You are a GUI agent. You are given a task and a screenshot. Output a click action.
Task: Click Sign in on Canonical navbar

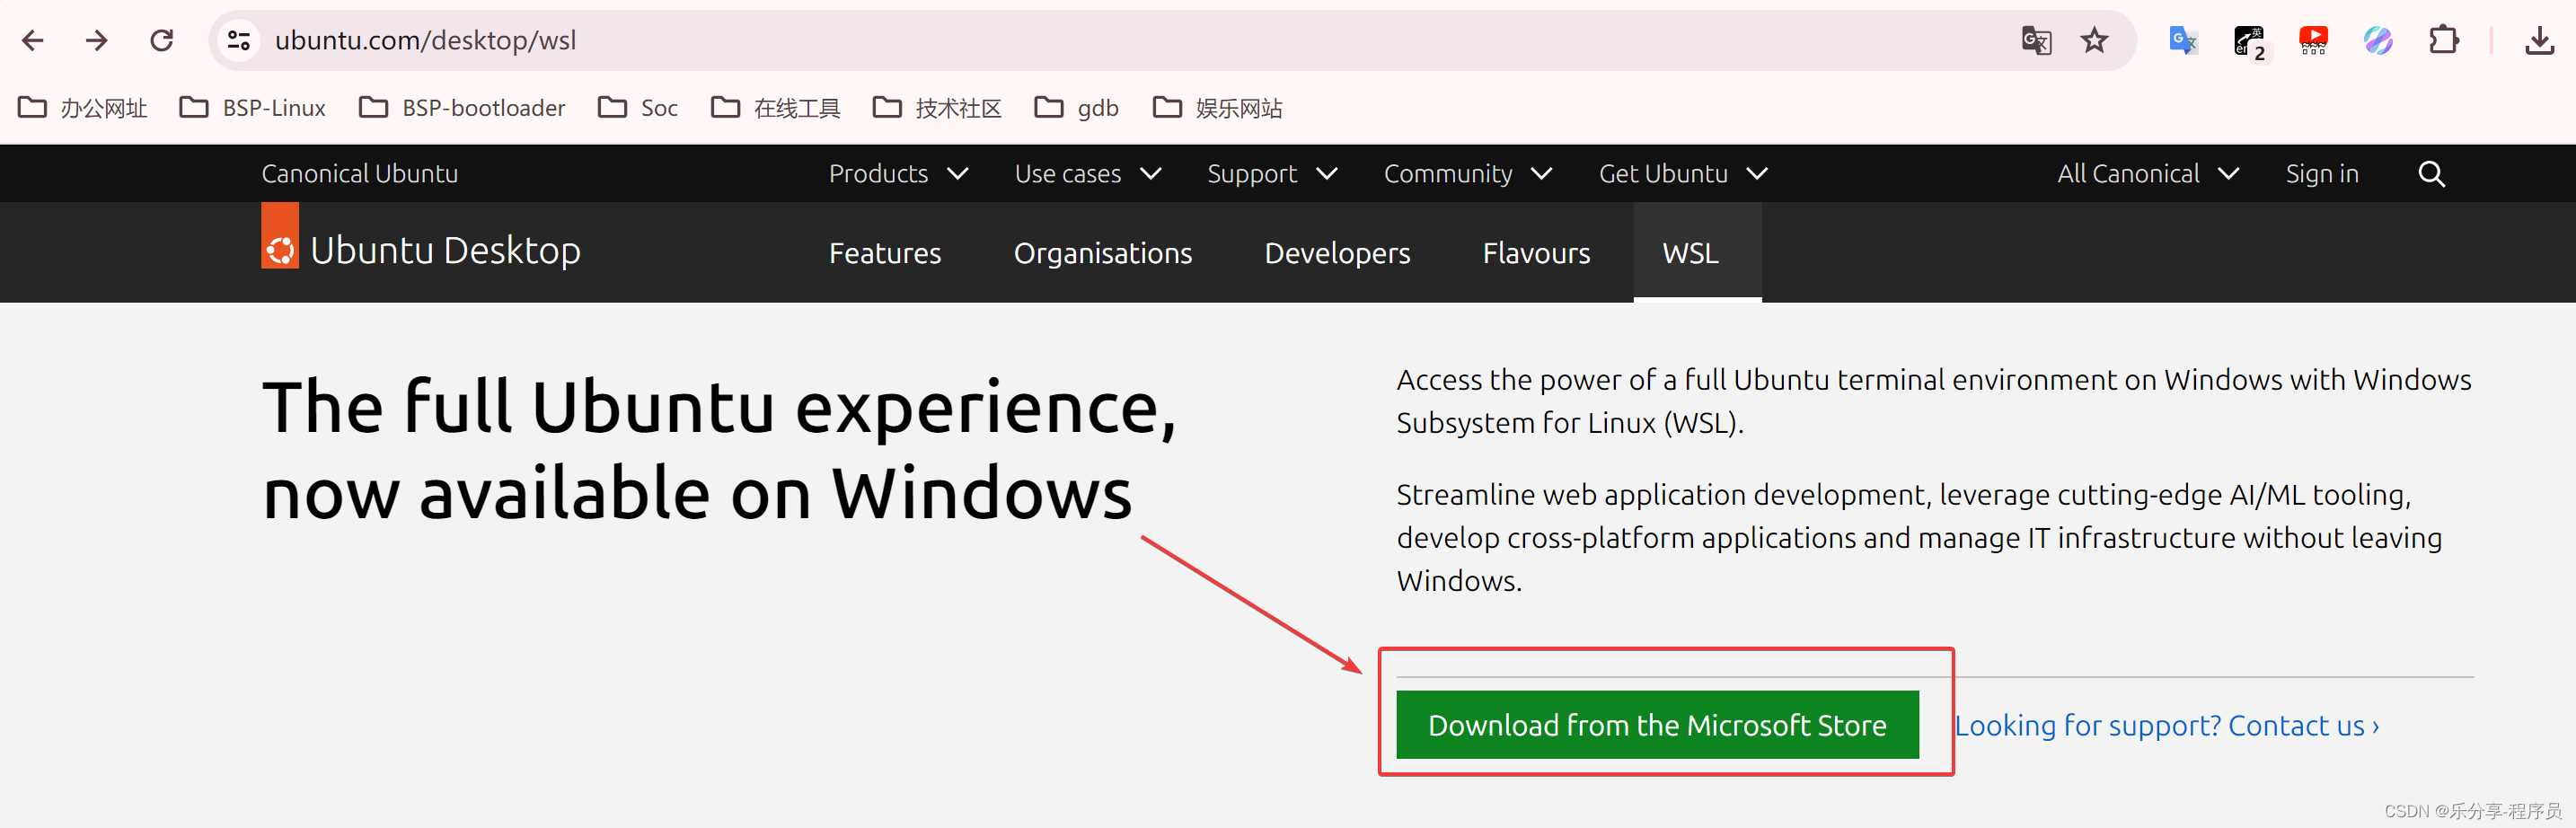[2322, 173]
